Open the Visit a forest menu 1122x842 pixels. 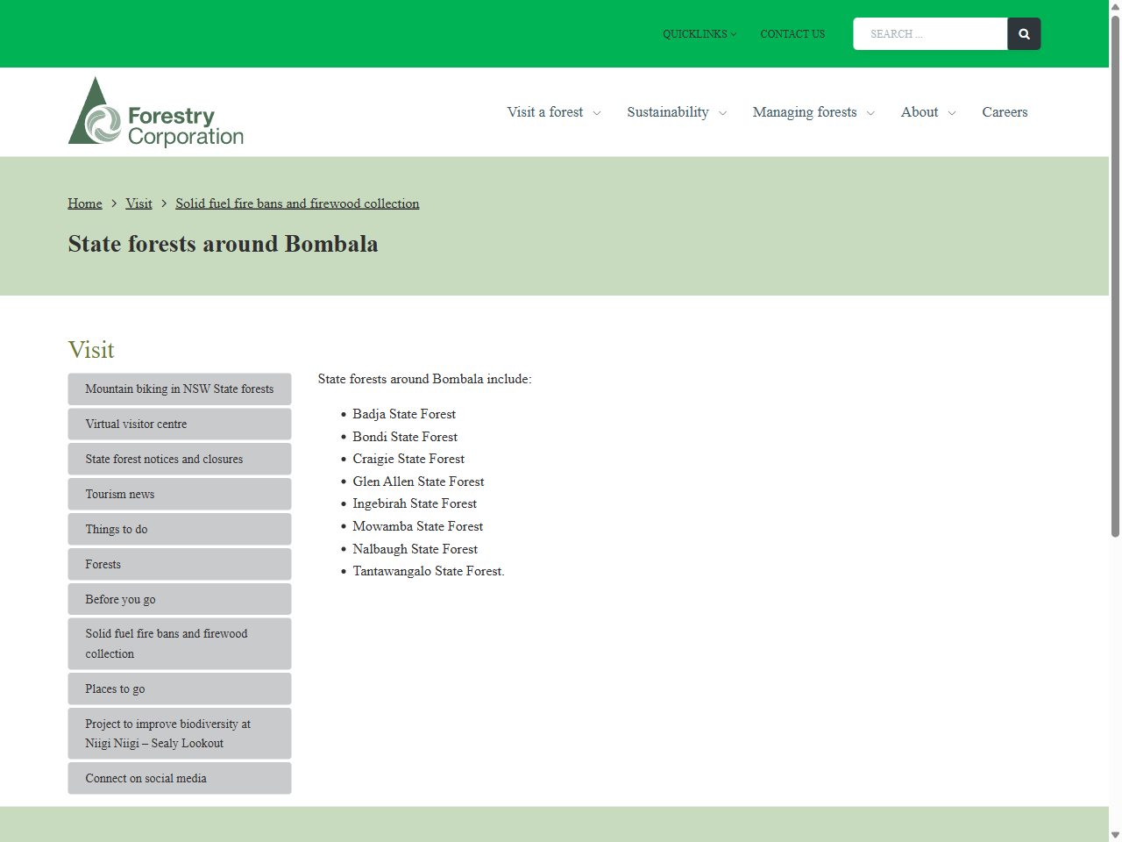pyautogui.click(x=545, y=112)
